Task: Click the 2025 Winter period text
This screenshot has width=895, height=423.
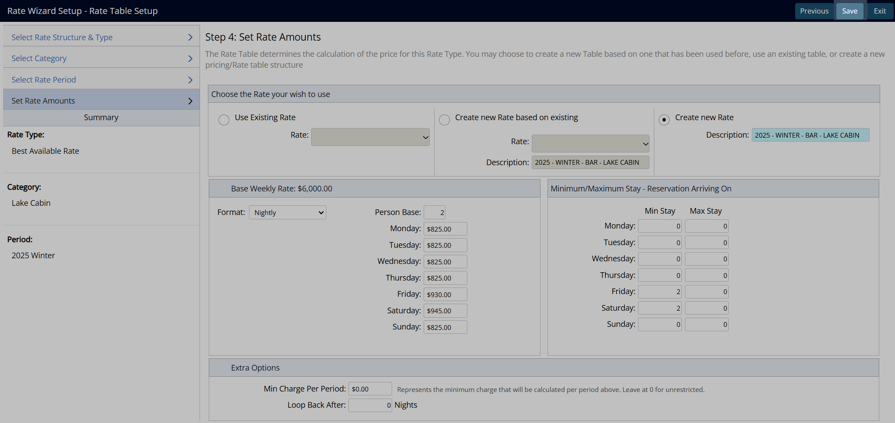Action: click(x=33, y=256)
